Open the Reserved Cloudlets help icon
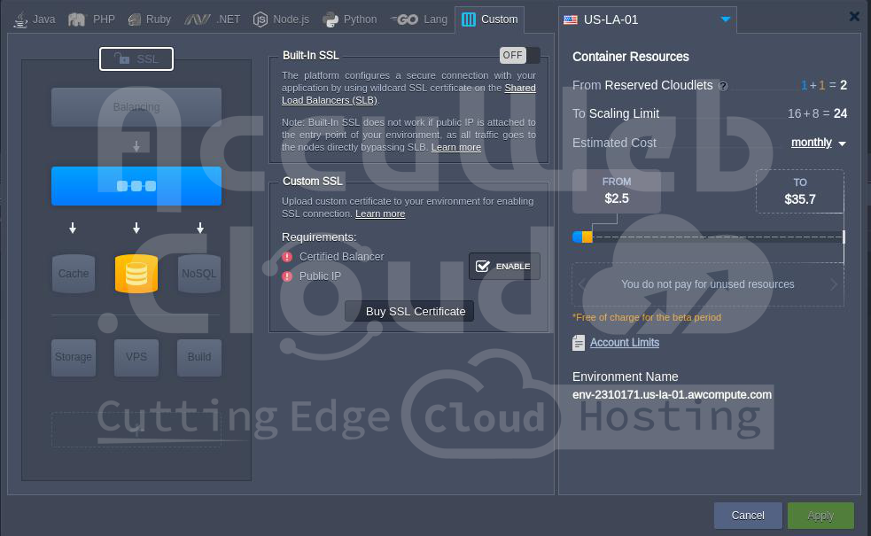871x536 pixels. tap(723, 86)
